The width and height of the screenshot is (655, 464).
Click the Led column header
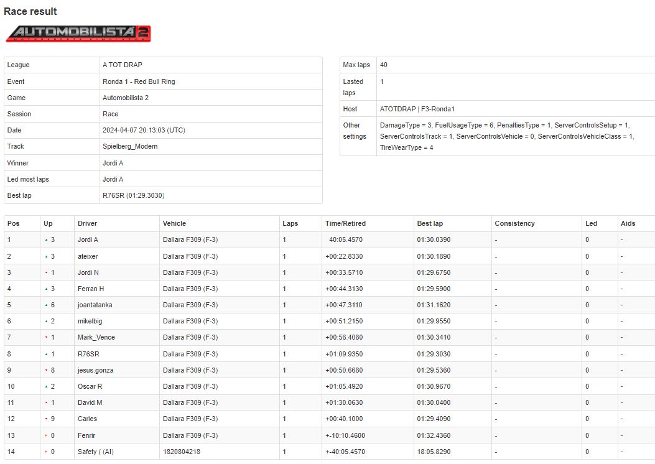591,223
